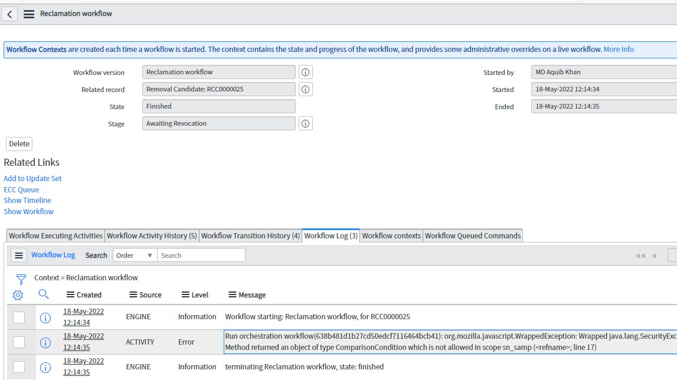Open the Error log entry created date link
Screen dimensions: 677x380
(83, 342)
